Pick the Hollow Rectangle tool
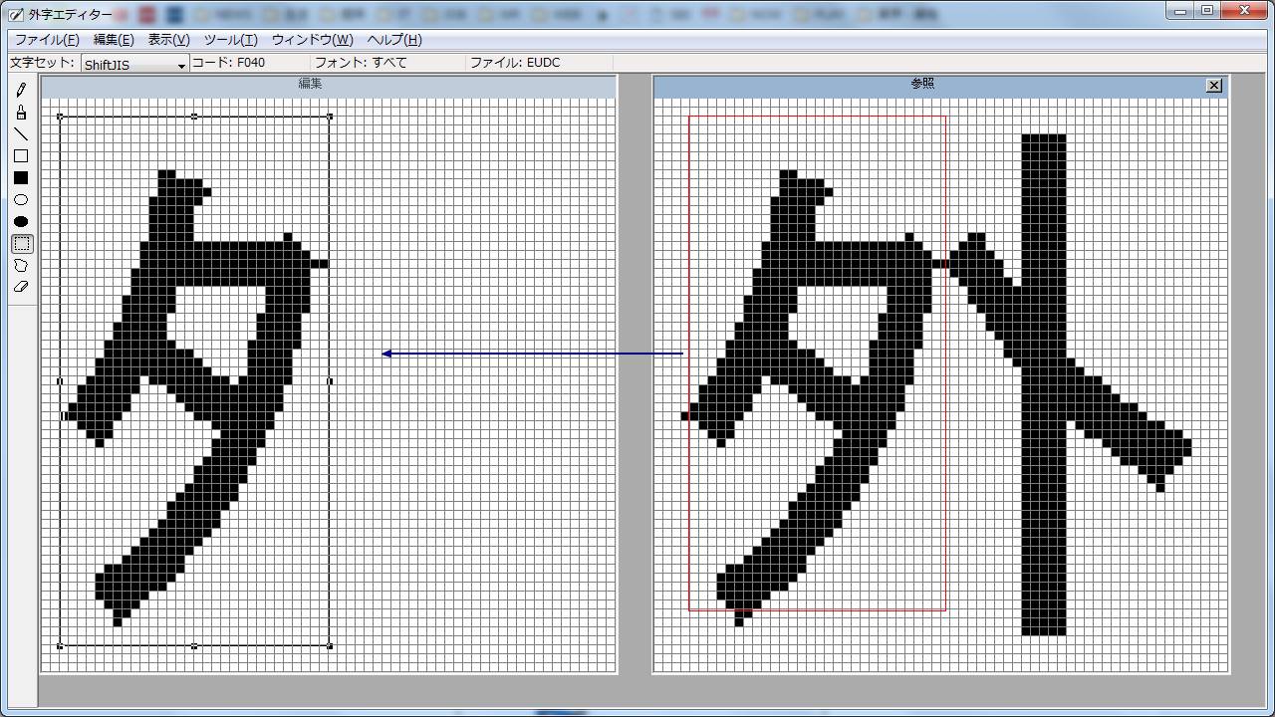 point(21,155)
